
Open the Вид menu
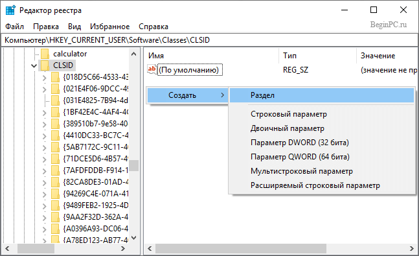point(74,27)
